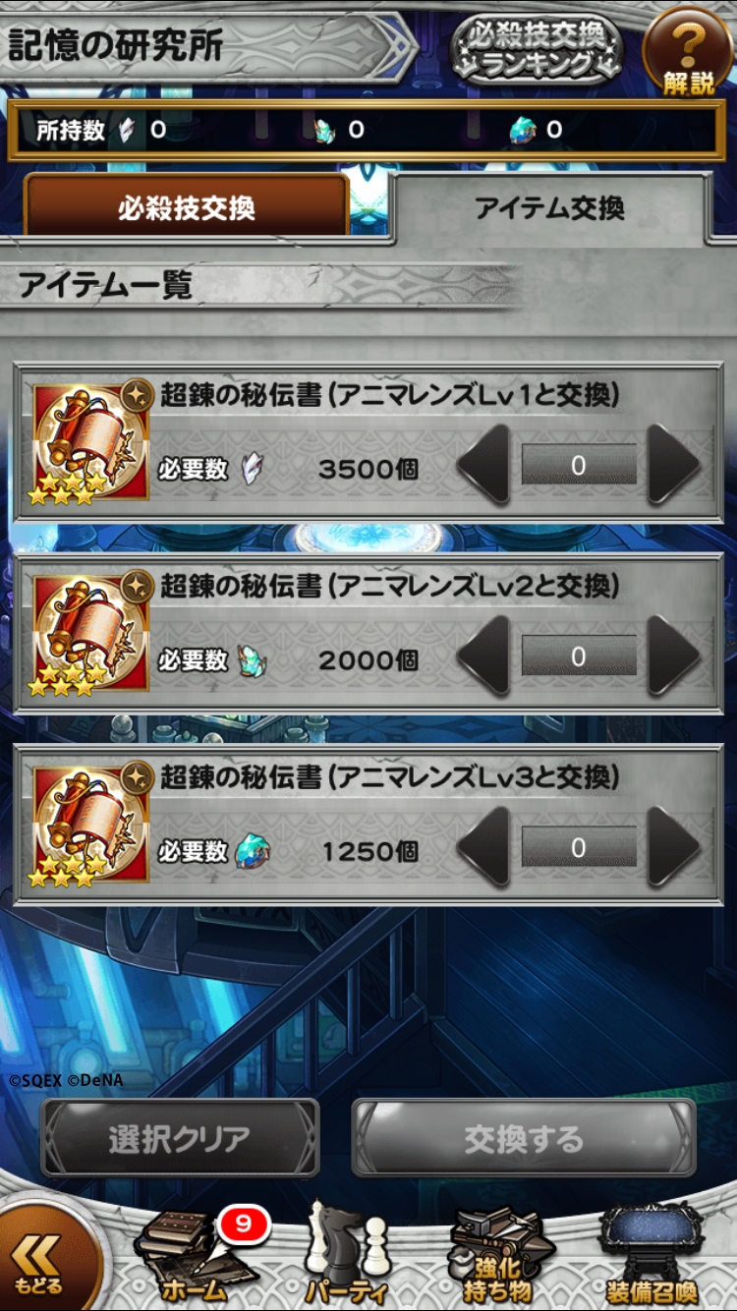Click the 選択クリア button
Image resolution: width=737 pixels, height=1311 pixels.
coord(180,1138)
